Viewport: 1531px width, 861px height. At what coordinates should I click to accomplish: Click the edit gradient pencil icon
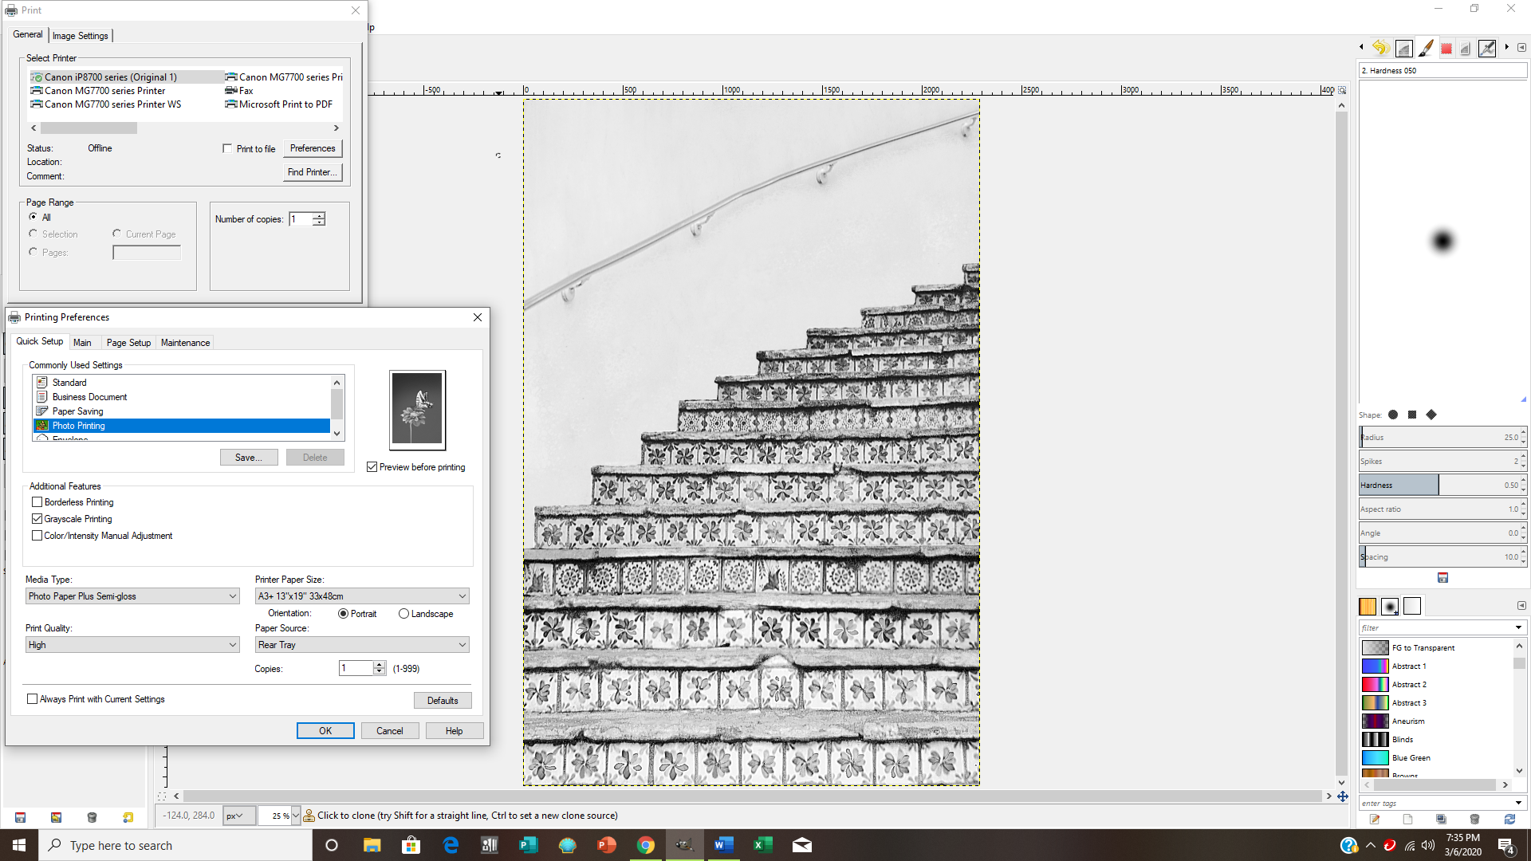point(1374,819)
